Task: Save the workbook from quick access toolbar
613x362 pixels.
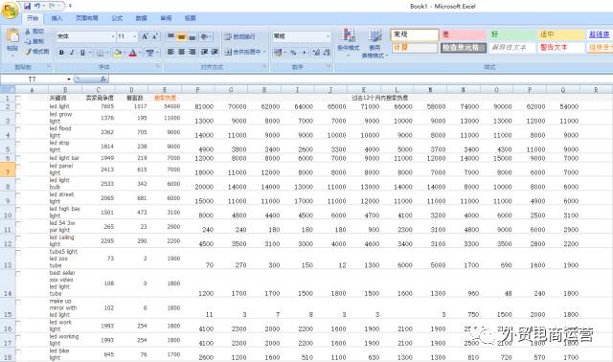Action: 27,7
